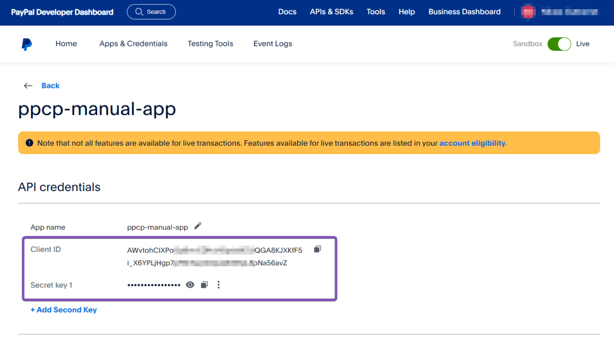Toggle the Sandbox/Live environment switch

point(559,44)
